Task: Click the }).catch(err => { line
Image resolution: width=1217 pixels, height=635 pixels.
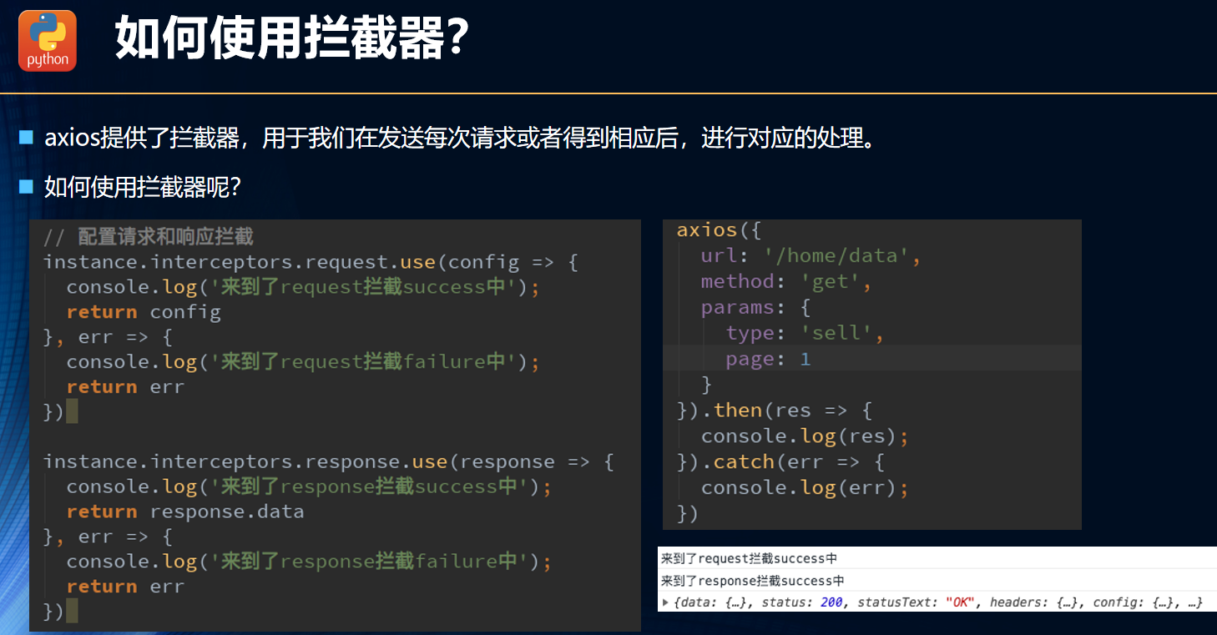Action: [x=780, y=462]
